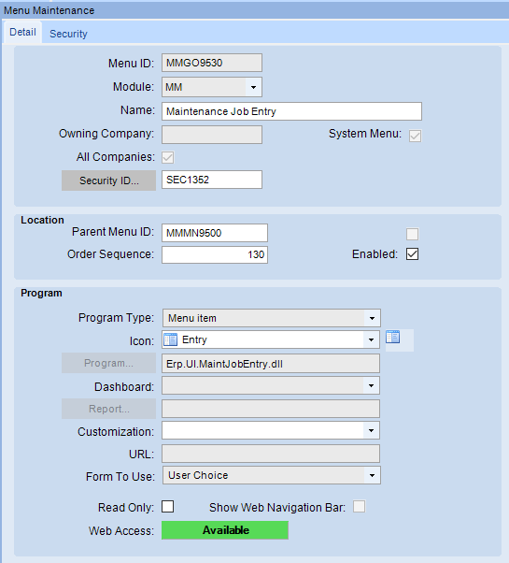Image resolution: width=509 pixels, height=563 pixels.
Task: Click the Security ID... button
Action: [x=108, y=180]
